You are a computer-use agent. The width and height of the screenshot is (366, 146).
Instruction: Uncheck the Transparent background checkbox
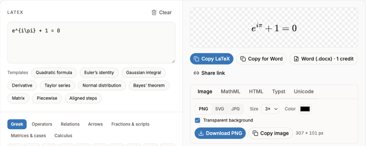click(198, 120)
